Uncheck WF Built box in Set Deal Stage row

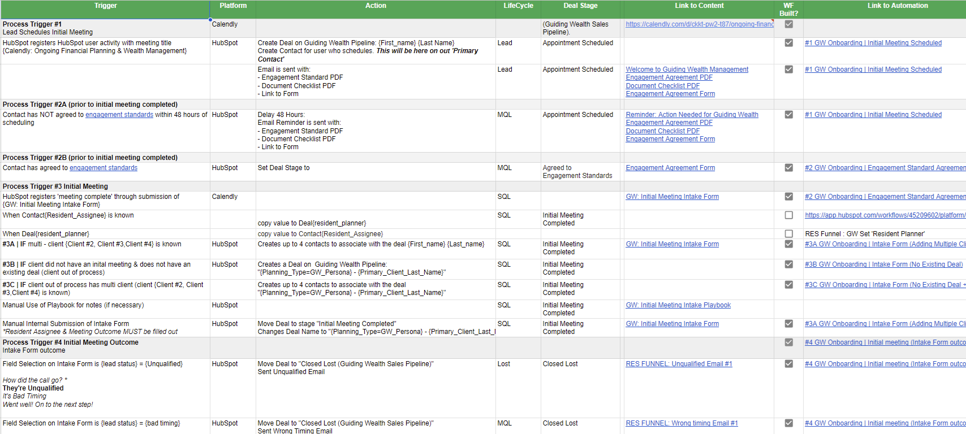788,168
